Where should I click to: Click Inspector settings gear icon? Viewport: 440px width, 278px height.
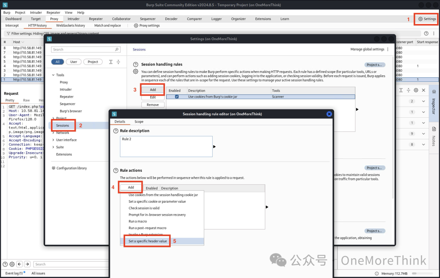[416, 90]
